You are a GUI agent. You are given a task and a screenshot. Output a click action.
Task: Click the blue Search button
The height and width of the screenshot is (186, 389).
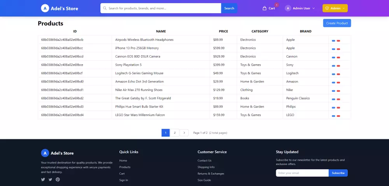[x=229, y=8]
